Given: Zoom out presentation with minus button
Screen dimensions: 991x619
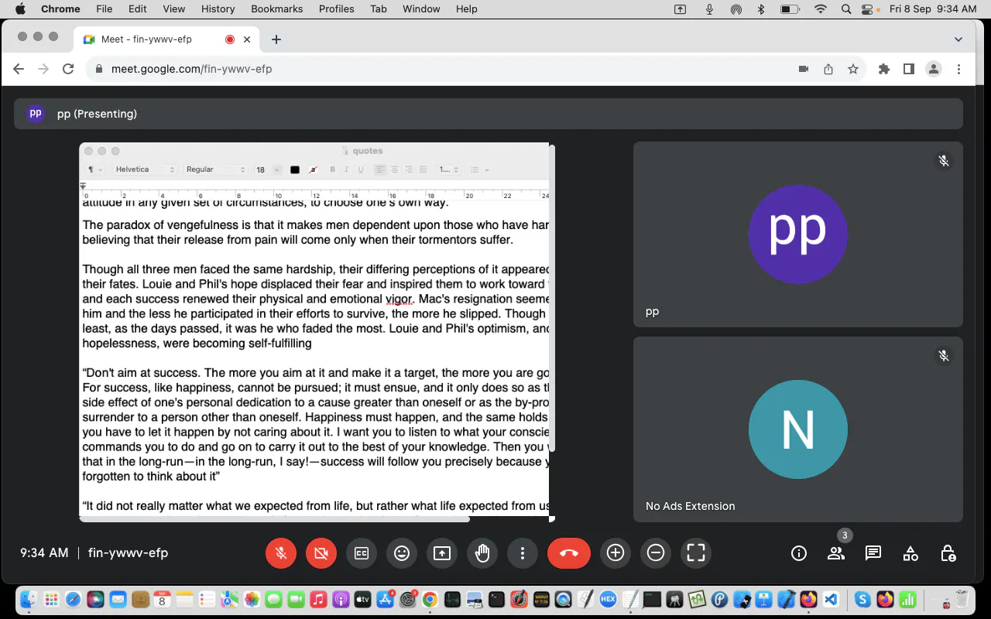Looking at the screenshot, I should tap(656, 552).
